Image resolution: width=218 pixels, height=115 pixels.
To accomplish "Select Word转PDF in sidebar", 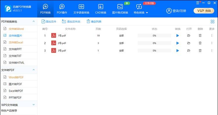I will (19, 77).
